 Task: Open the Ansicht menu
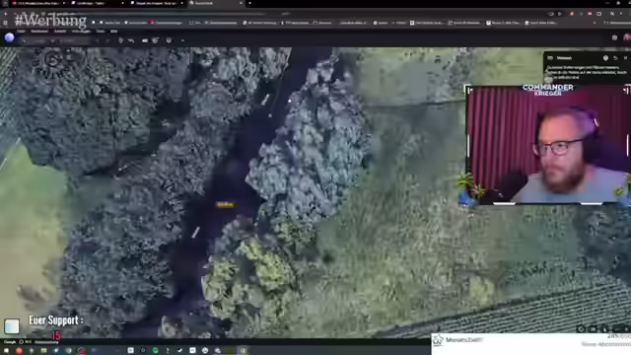tap(60, 31)
